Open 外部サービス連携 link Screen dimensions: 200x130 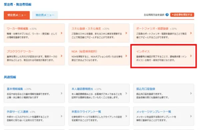[17, 112]
